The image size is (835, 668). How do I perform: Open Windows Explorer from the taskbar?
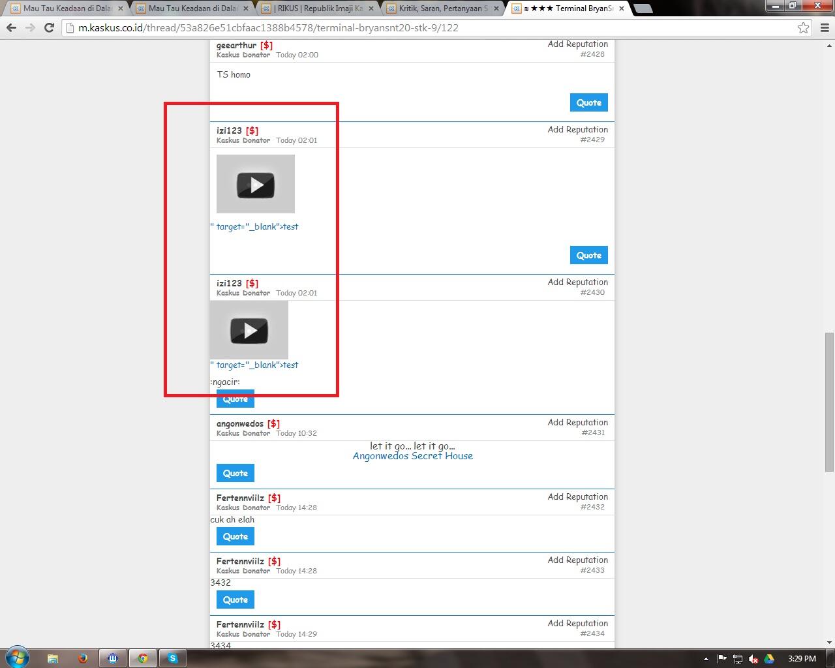(x=53, y=658)
